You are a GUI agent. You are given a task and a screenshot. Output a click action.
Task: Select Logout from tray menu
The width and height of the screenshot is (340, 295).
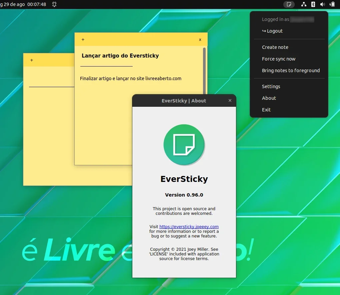(x=272, y=31)
